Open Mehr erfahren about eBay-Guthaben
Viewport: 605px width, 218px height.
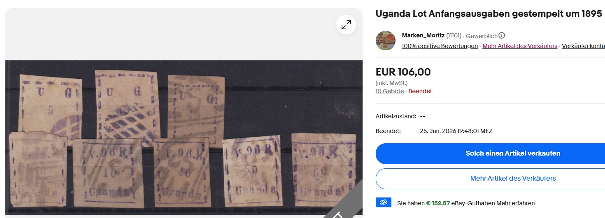(x=515, y=203)
